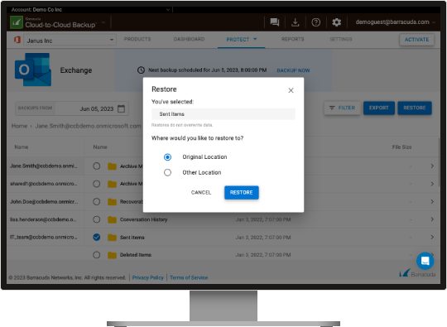Click the Sent Items folder icon
The image size is (447, 327).
coord(112,238)
